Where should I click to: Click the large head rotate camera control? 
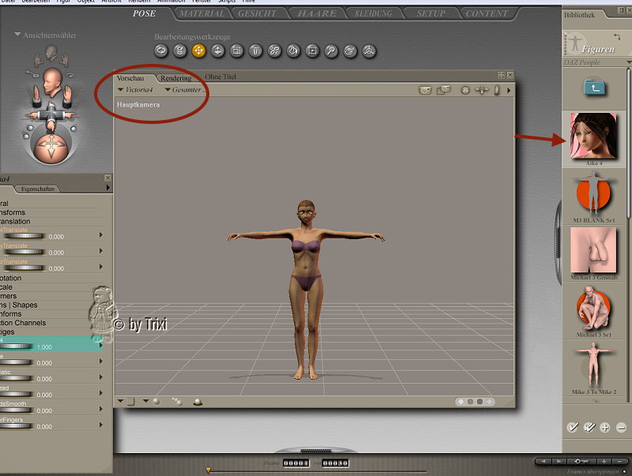coord(52,81)
